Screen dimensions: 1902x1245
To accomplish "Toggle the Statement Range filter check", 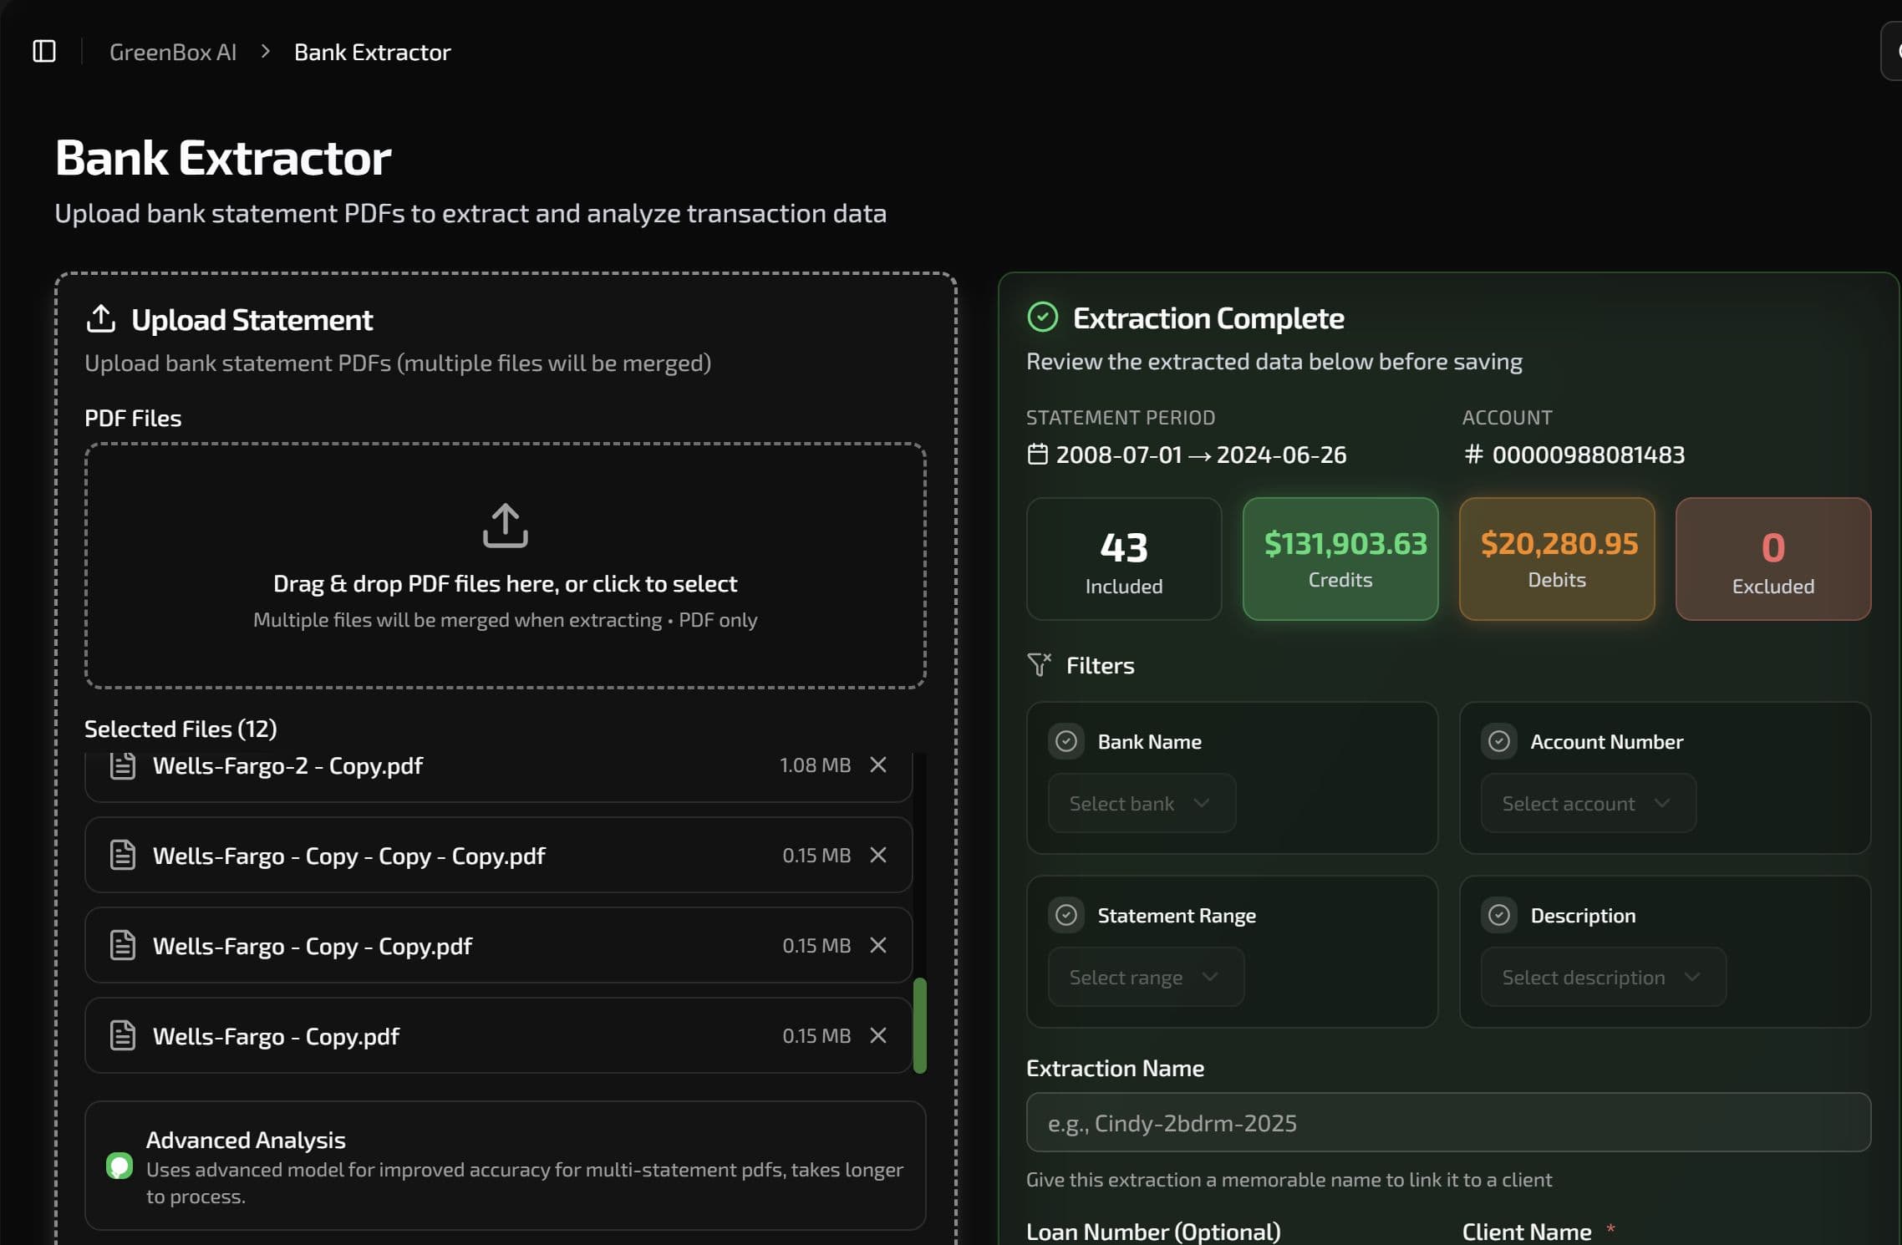I will (1066, 915).
